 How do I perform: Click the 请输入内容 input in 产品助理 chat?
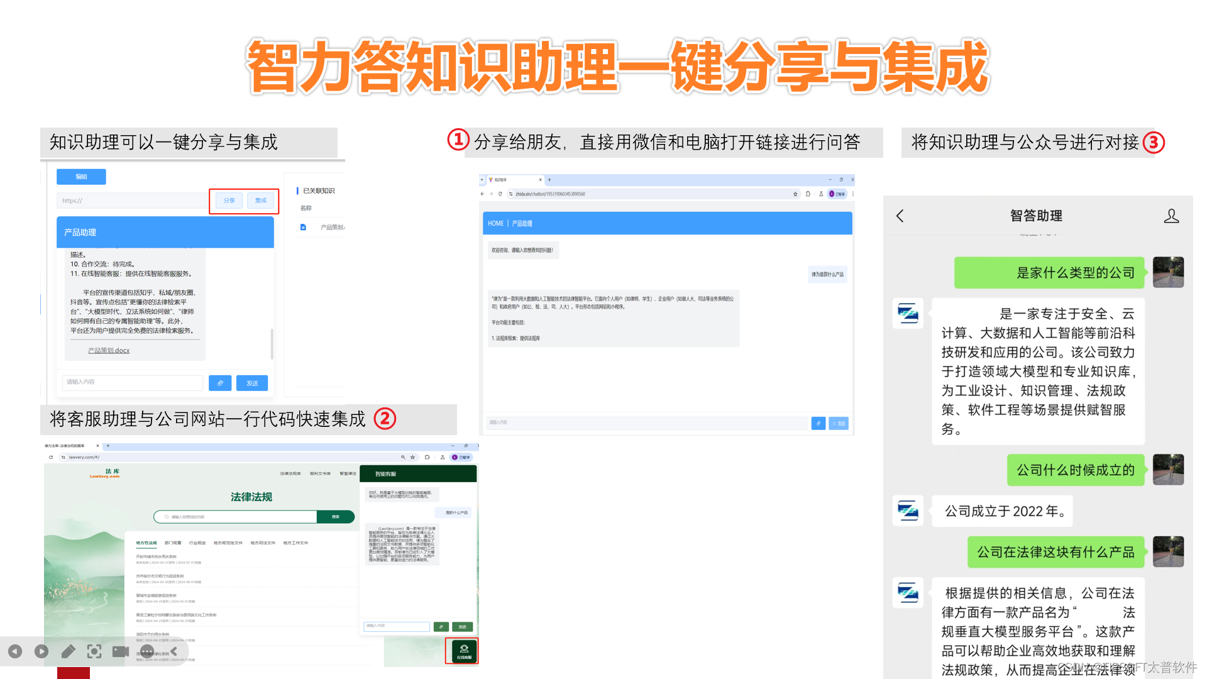132,382
